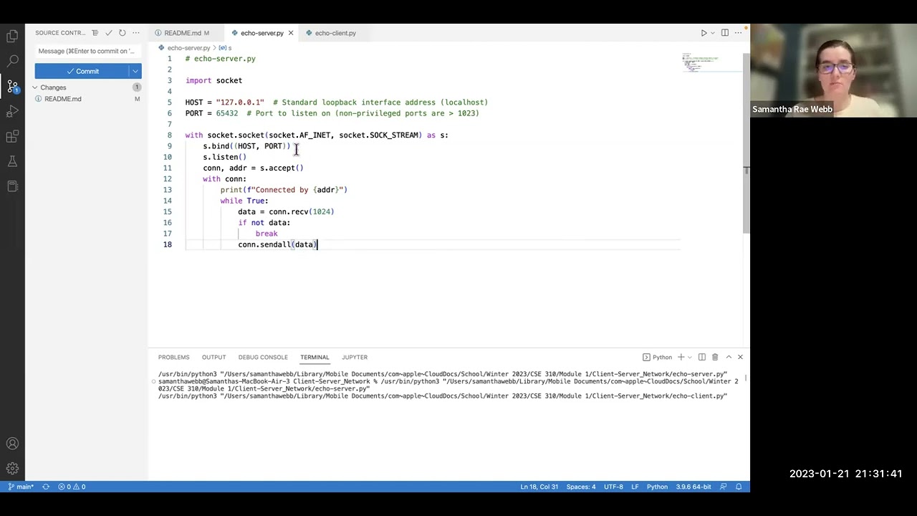Open errors and warnings count in status bar

click(72, 487)
